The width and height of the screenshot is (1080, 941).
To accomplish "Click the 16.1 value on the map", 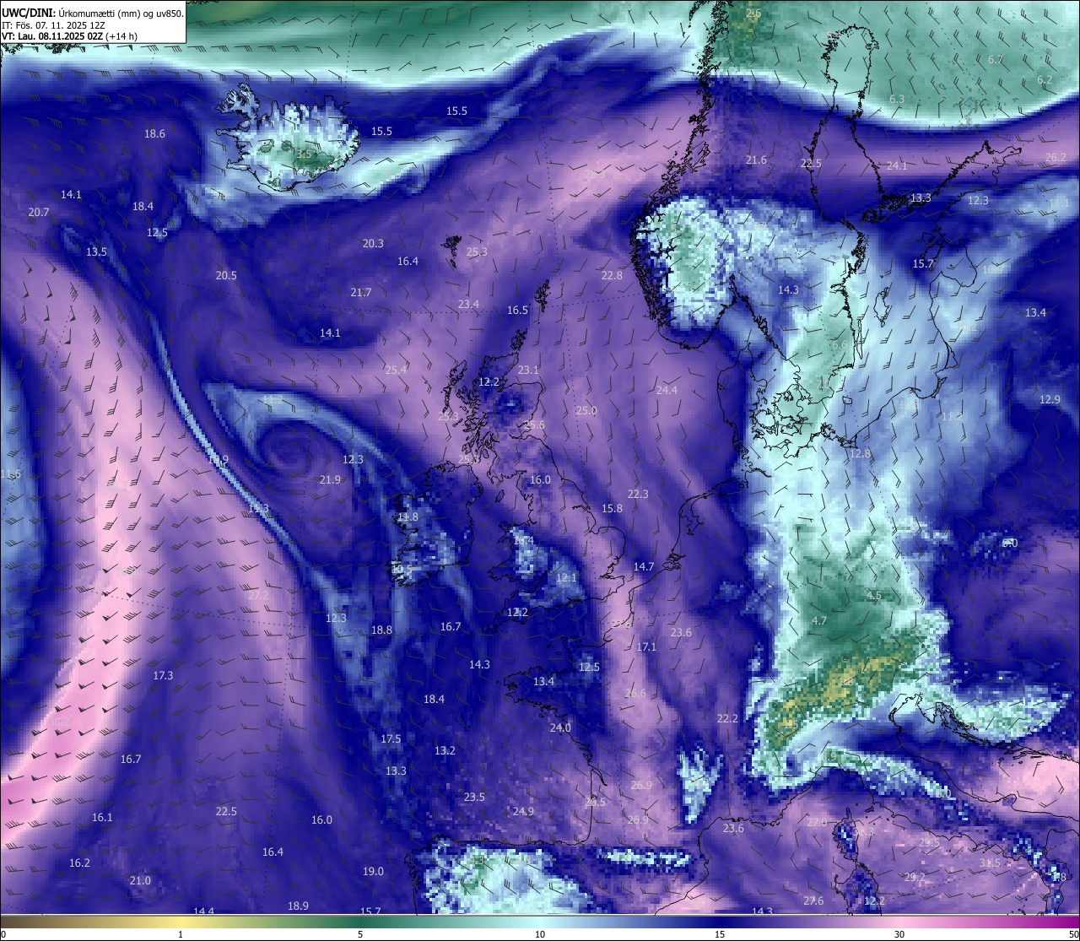I will (102, 817).
